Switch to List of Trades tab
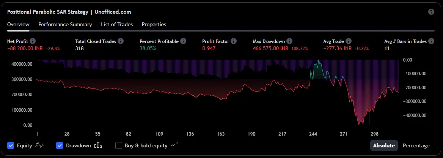This screenshot has width=443, height=158. pyautogui.click(x=117, y=24)
